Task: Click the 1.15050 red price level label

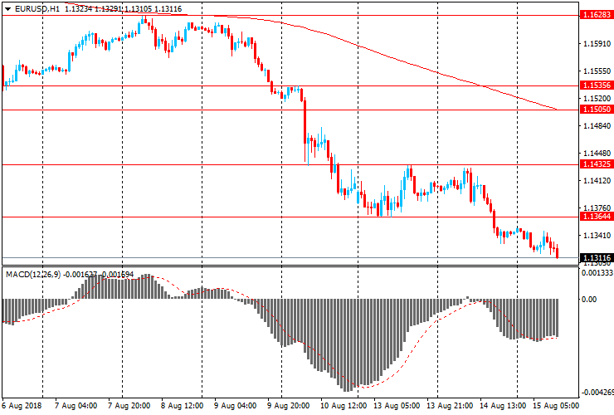Action: click(x=597, y=110)
